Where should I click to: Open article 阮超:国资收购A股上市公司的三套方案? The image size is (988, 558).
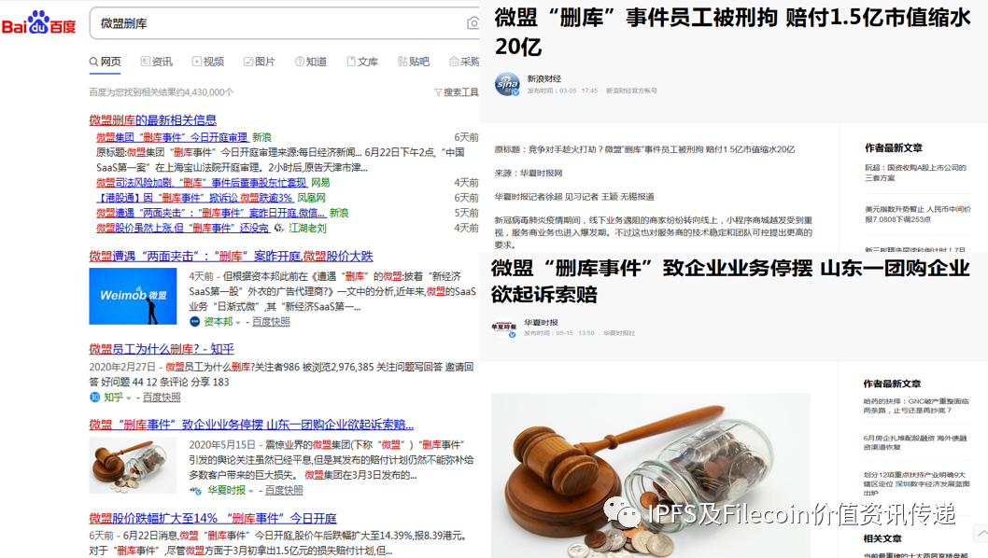(915, 173)
